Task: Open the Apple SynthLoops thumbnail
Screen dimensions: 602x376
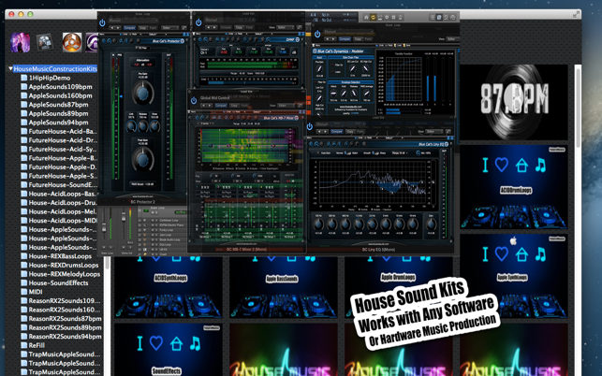Action: (514, 276)
